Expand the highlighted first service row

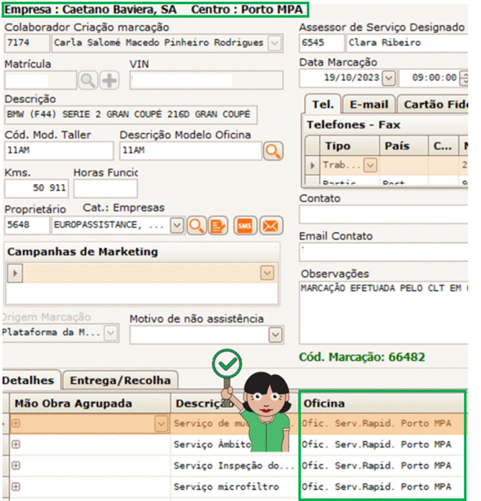click(x=16, y=424)
